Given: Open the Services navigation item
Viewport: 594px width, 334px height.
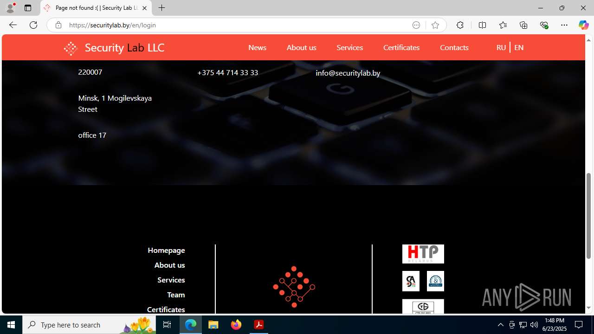Looking at the screenshot, I should [x=349, y=47].
